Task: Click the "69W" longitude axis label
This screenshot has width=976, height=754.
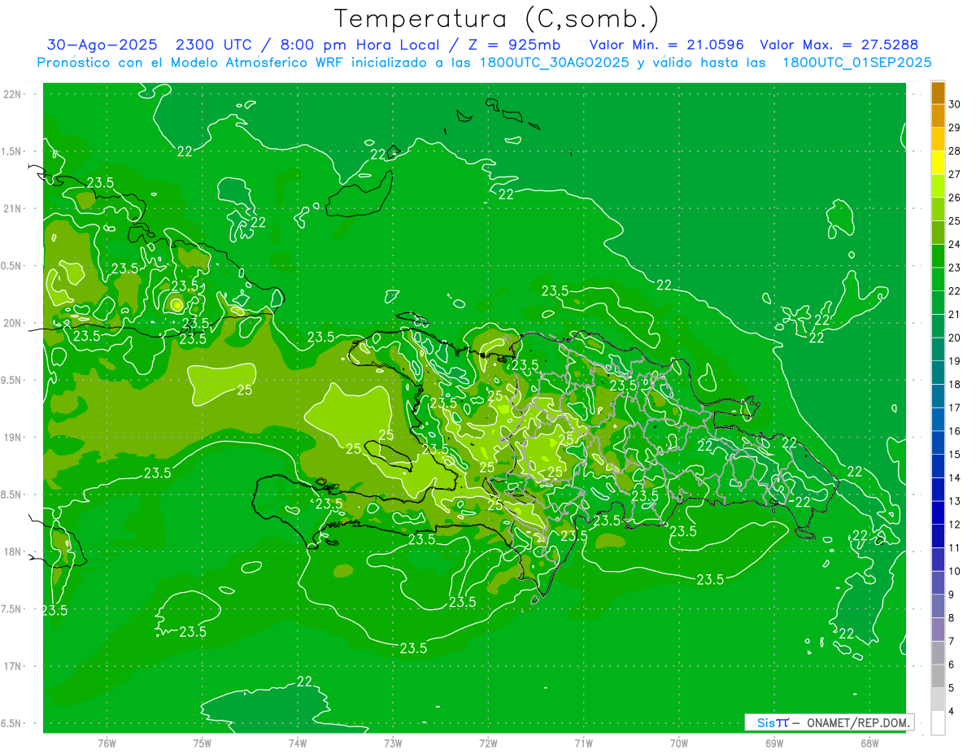Action: (773, 743)
